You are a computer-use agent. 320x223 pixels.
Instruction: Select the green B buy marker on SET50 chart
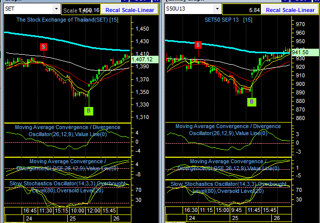[251, 101]
